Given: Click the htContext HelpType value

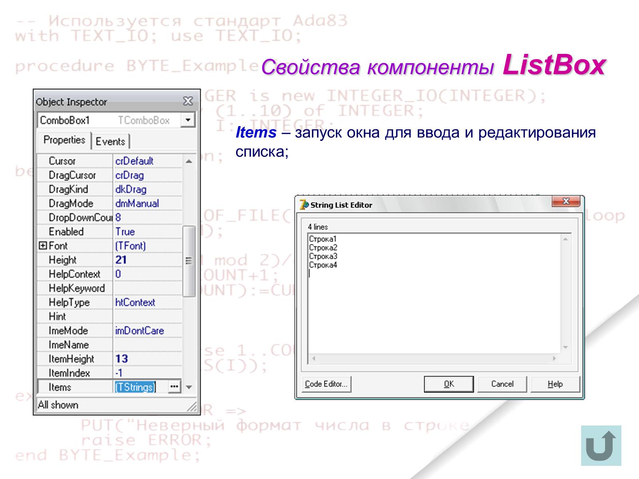Looking at the screenshot, I should click(135, 302).
